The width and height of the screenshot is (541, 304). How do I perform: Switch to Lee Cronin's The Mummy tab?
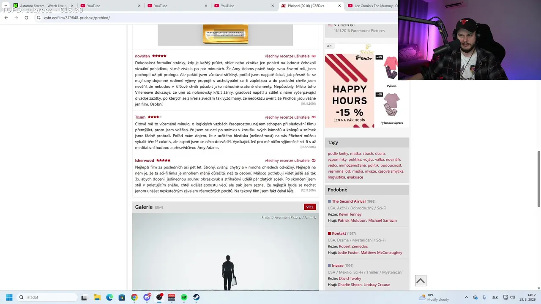click(x=372, y=5)
